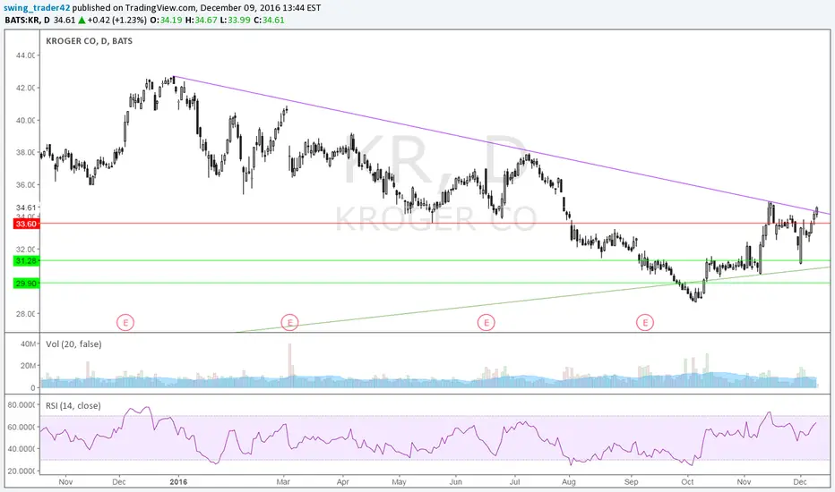
Task: Select the red 33.60 price label
Action: 26,224
